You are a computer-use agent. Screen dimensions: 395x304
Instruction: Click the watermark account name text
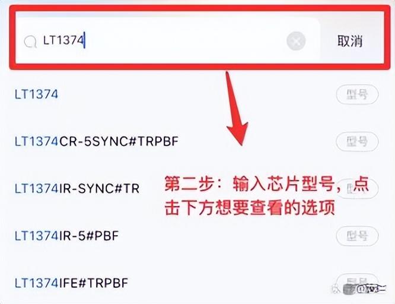pos(372,289)
